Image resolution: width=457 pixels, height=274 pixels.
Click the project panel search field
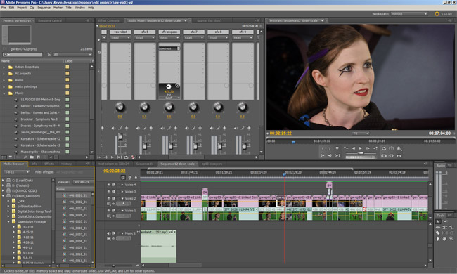point(22,55)
